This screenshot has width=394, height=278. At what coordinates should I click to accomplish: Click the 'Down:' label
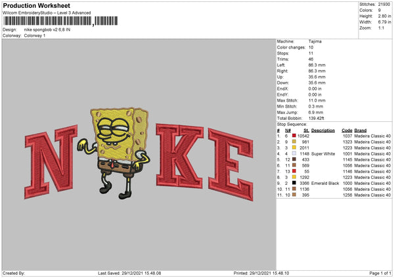tap(283, 83)
